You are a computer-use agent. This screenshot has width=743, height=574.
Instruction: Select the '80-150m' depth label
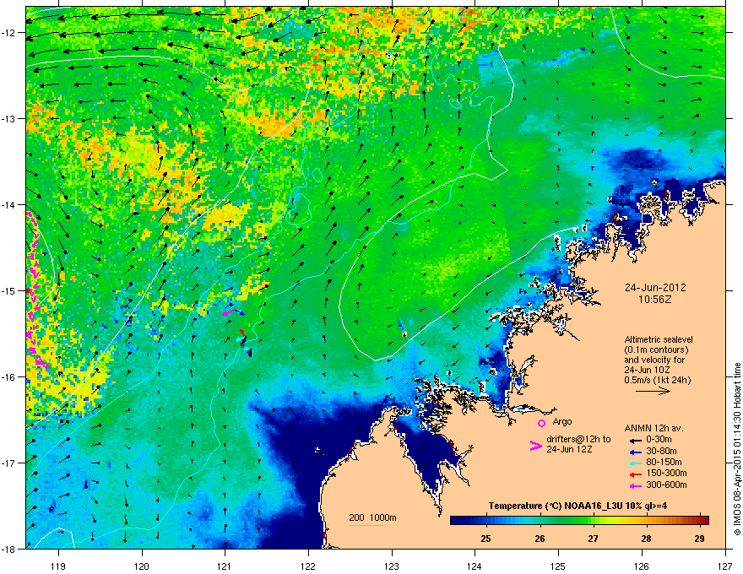[x=664, y=463]
